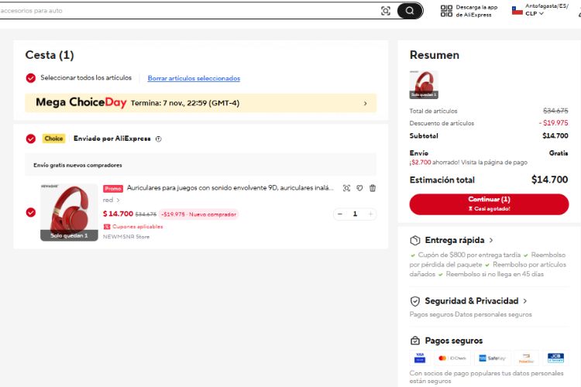Click Borrar artículos seleccionados link
The width and height of the screenshot is (581, 387).
(194, 78)
